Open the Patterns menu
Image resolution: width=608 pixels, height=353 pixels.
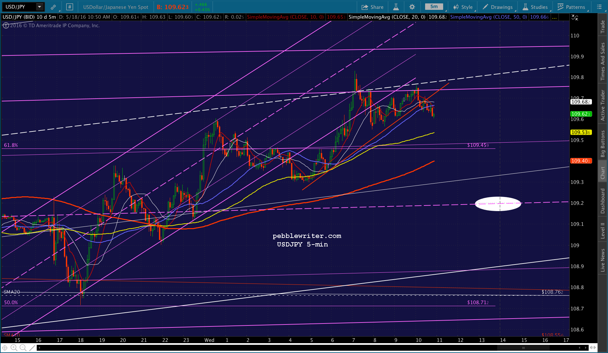[x=571, y=7]
